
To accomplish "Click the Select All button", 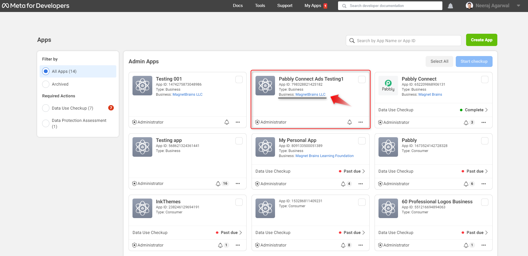I will point(439,61).
